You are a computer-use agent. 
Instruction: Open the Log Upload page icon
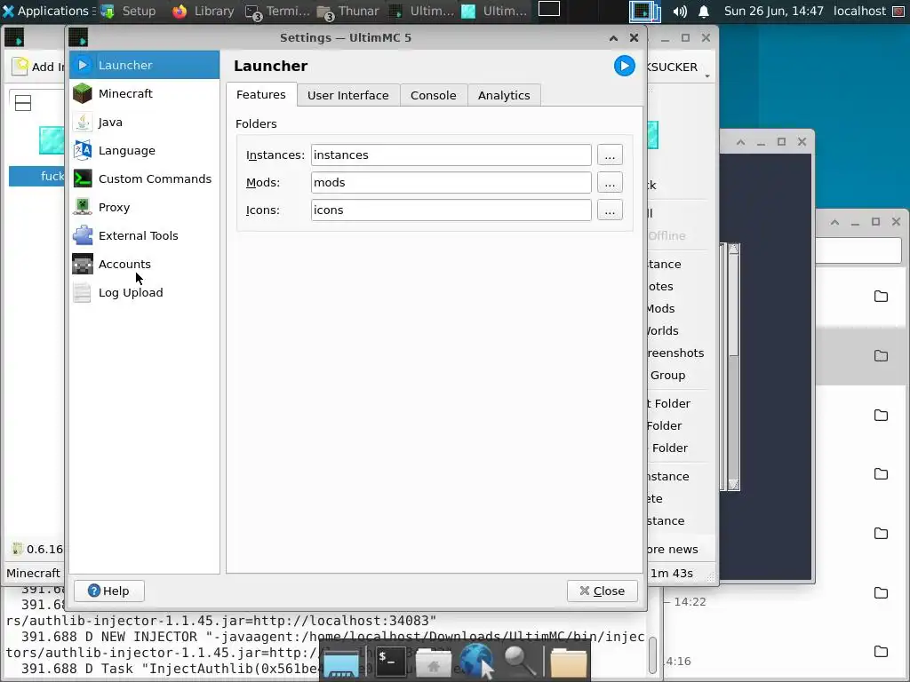(83, 292)
